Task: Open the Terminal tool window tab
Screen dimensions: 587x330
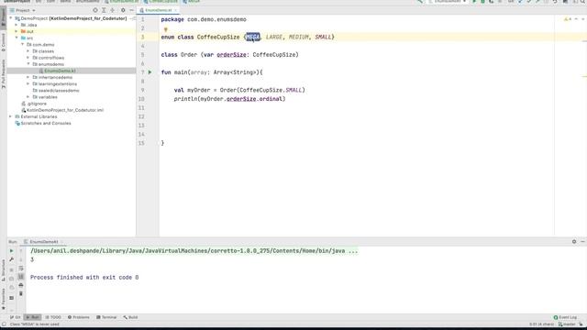Action: pyautogui.click(x=106, y=317)
